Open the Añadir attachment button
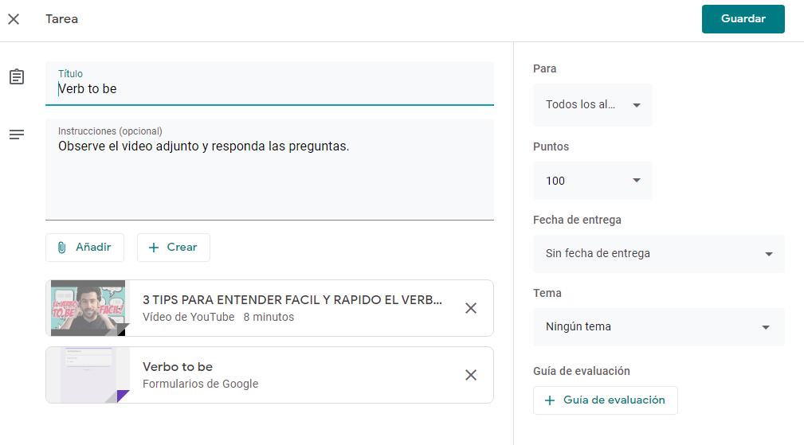The height and width of the screenshot is (445, 804). coord(84,248)
